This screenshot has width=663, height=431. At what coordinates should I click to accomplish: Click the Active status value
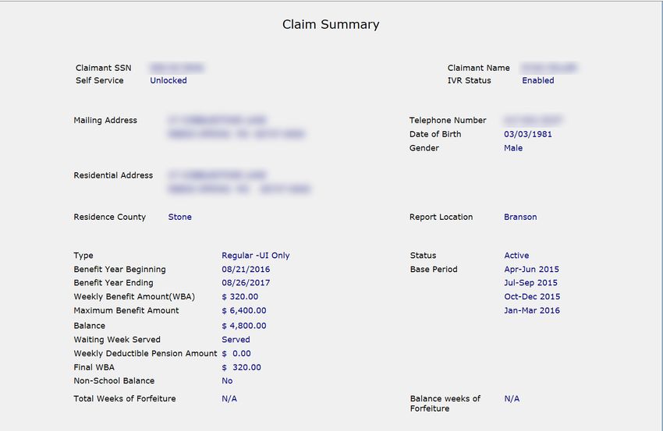click(x=516, y=255)
